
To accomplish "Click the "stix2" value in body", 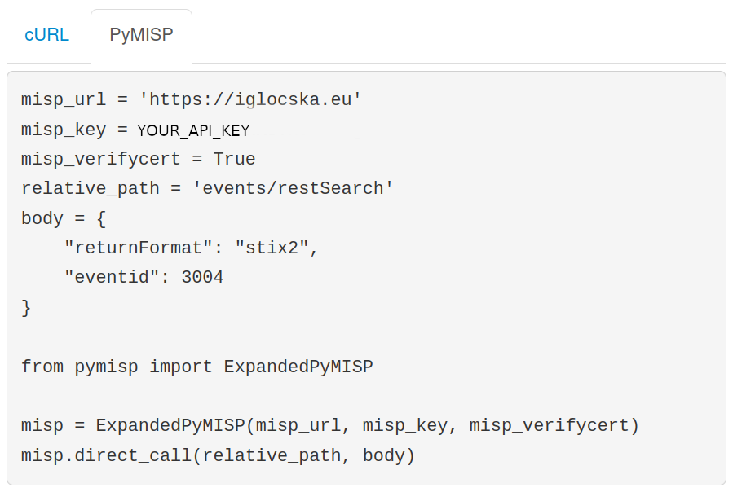I will [272, 248].
